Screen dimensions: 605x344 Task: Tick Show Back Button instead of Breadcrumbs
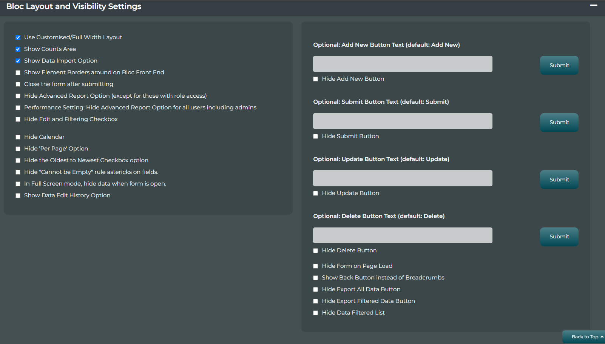click(316, 278)
